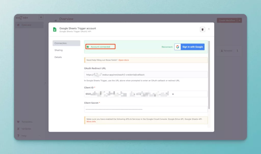261x154 pixels.
Task: Click the green Account connected checkmark icon
Action: click(88, 47)
